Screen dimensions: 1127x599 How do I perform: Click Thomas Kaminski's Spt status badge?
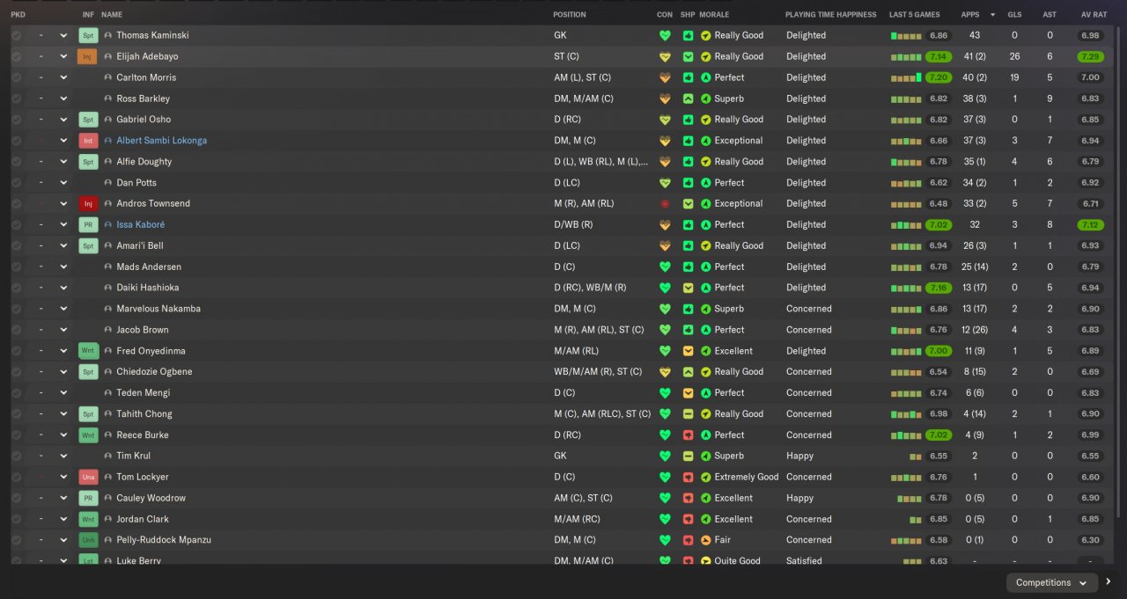click(88, 35)
